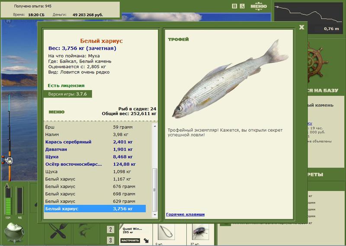Click the ship steering wheel icon
This screenshot has height=246, width=346.
(x=317, y=62)
